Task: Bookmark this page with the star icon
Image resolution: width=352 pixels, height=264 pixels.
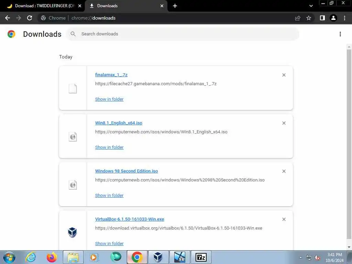Action: click(x=309, y=18)
